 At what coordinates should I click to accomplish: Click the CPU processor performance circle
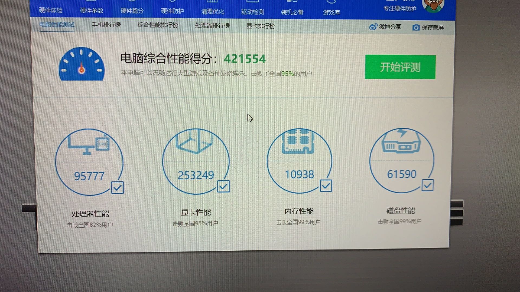click(89, 162)
